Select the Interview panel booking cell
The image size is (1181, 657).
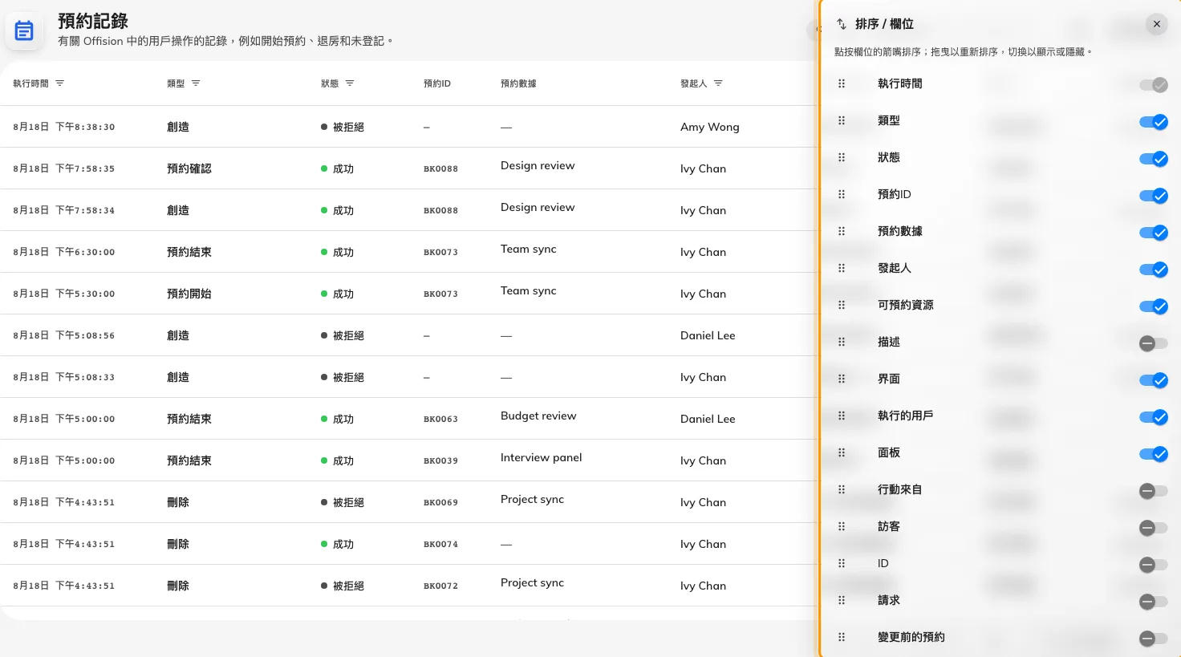(542, 457)
